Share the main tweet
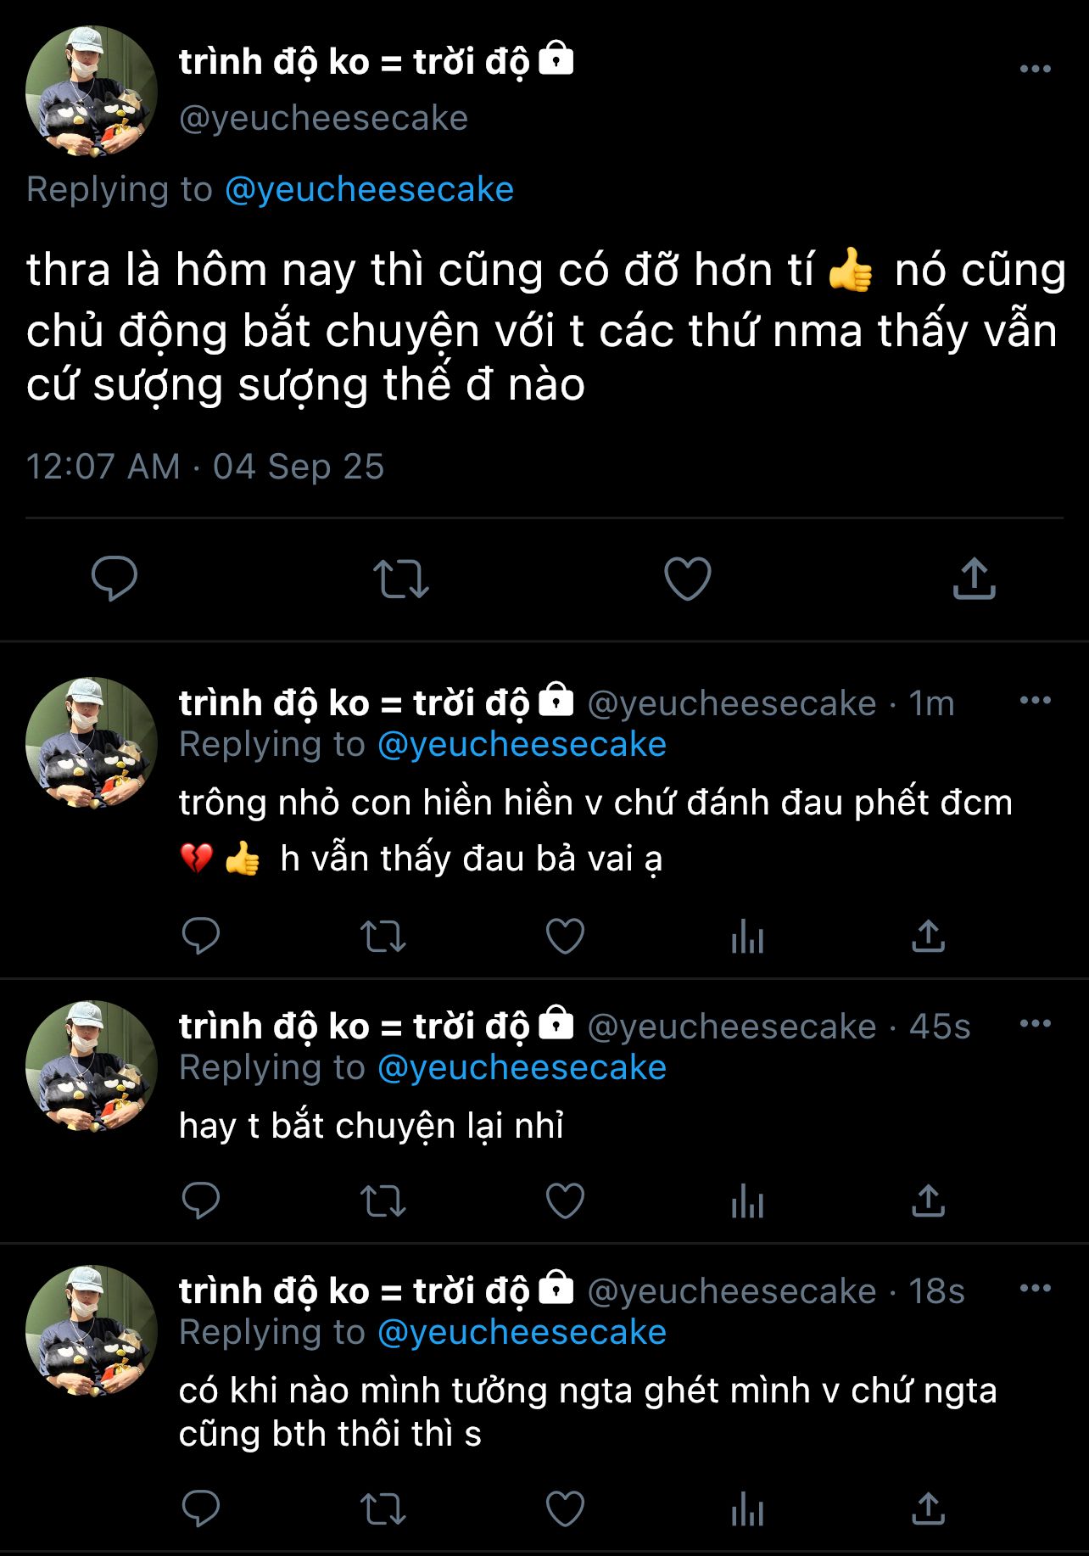This screenshot has width=1089, height=1556. (974, 579)
